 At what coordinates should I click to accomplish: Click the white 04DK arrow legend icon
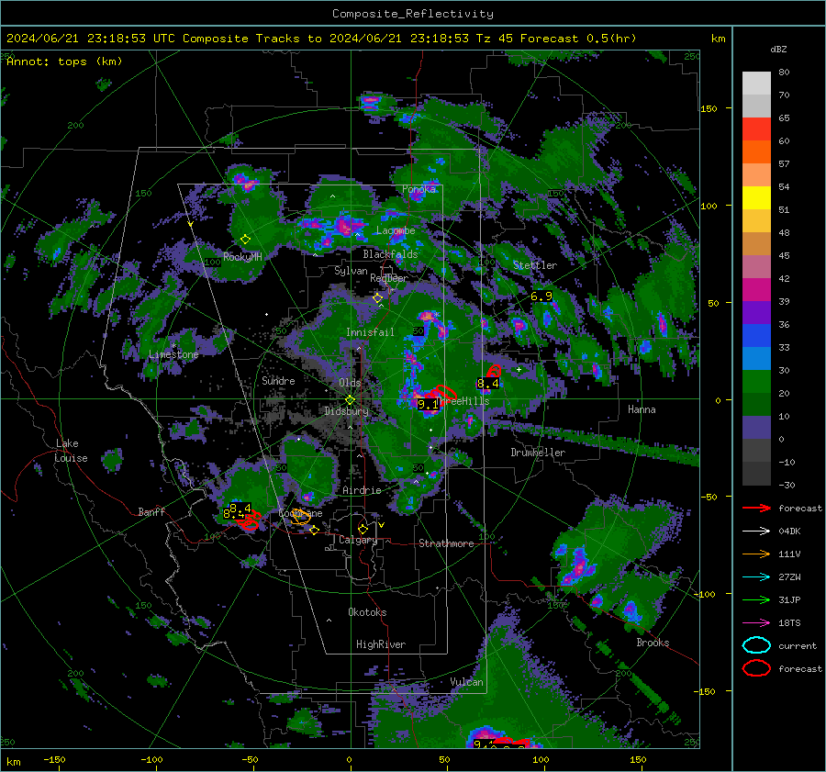756,531
